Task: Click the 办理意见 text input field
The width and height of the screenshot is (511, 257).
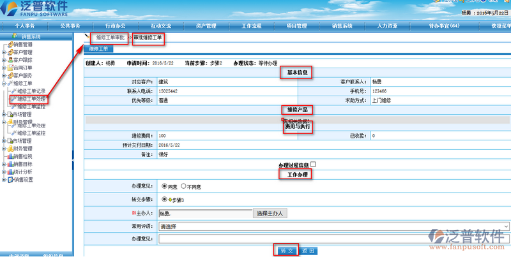Action: tap(333, 239)
